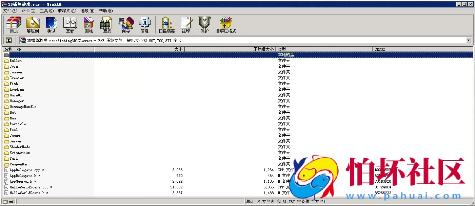Open the 帮助 (Help) menu
Viewport: 475px width, 206px height.
(x=105, y=10)
